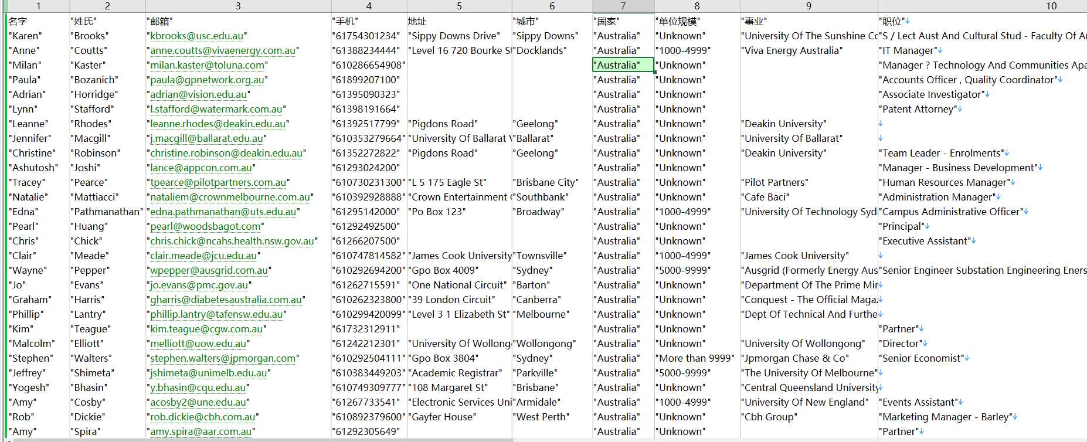Open paula@gpnetwork.org.au link
This screenshot has width=1087, height=442.
(x=208, y=80)
